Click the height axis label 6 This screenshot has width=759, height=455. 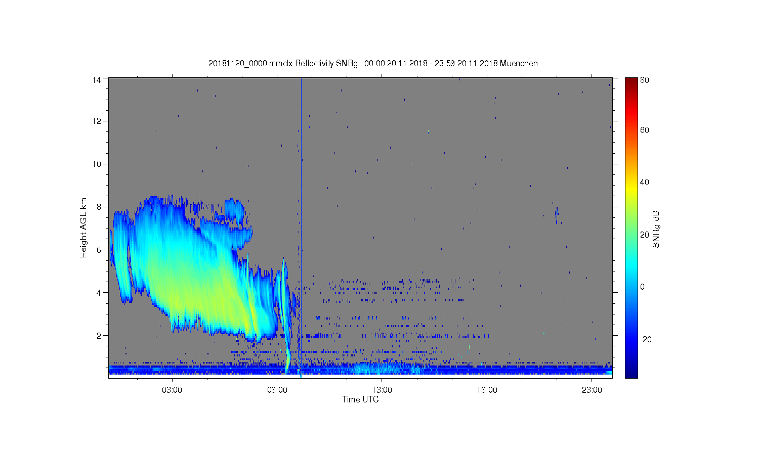click(x=99, y=250)
